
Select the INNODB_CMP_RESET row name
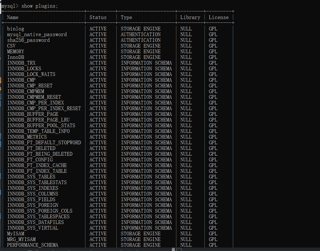30,86
